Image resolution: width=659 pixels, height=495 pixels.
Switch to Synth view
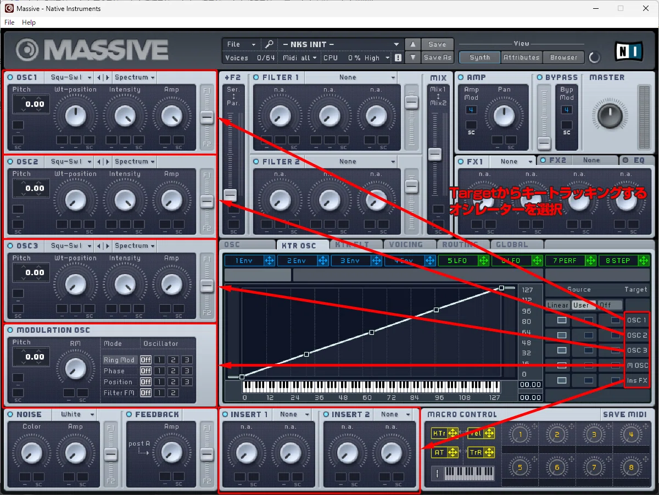[479, 57]
